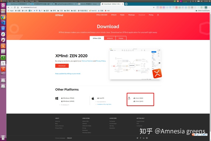
Task: Open the File menu
Action: (x=8, y=1)
